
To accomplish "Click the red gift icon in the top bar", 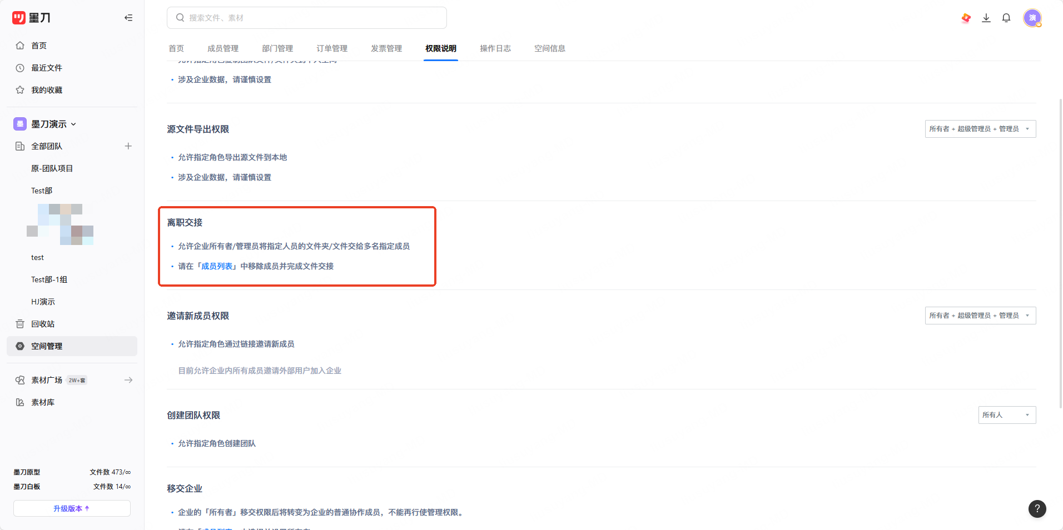I will tap(966, 18).
